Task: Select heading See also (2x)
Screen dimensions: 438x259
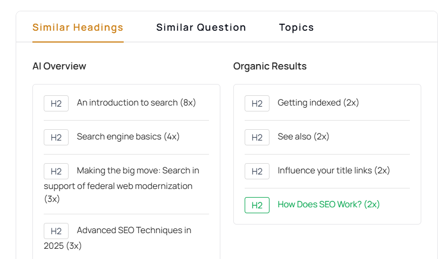Action: coord(304,137)
